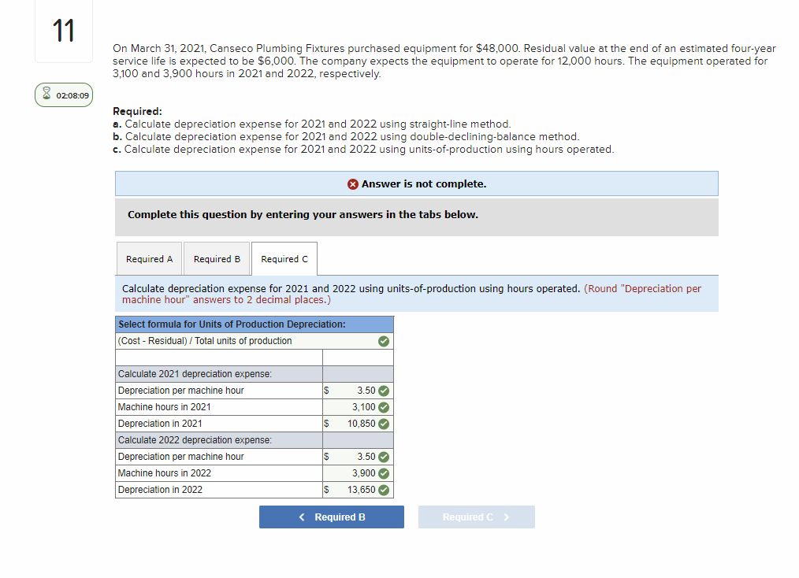Click the hourglass timer icon
799x578 pixels.
46,94
